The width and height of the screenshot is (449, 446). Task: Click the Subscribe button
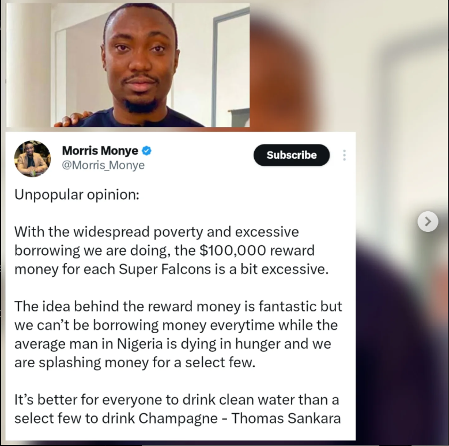[291, 155]
